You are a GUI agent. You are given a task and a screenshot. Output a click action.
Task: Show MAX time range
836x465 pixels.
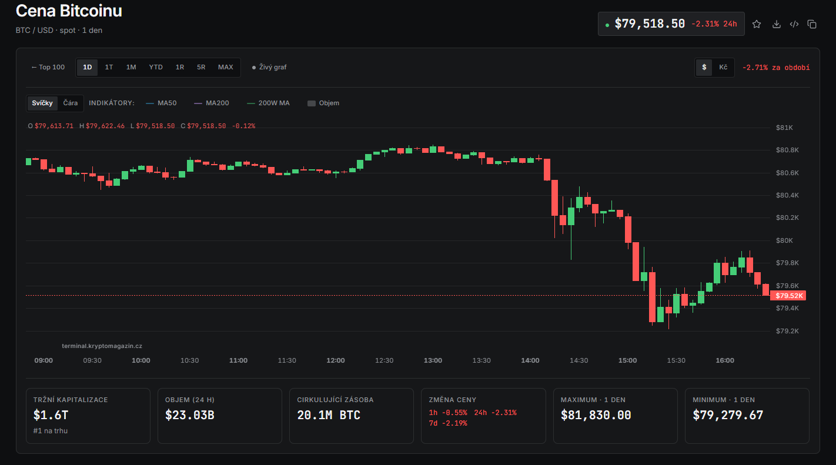[x=226, y=67]
